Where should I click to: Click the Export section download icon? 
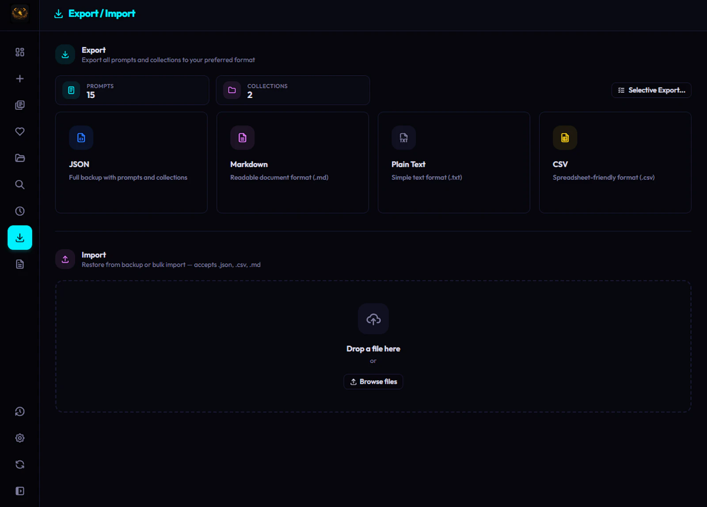tap(65, 54)
